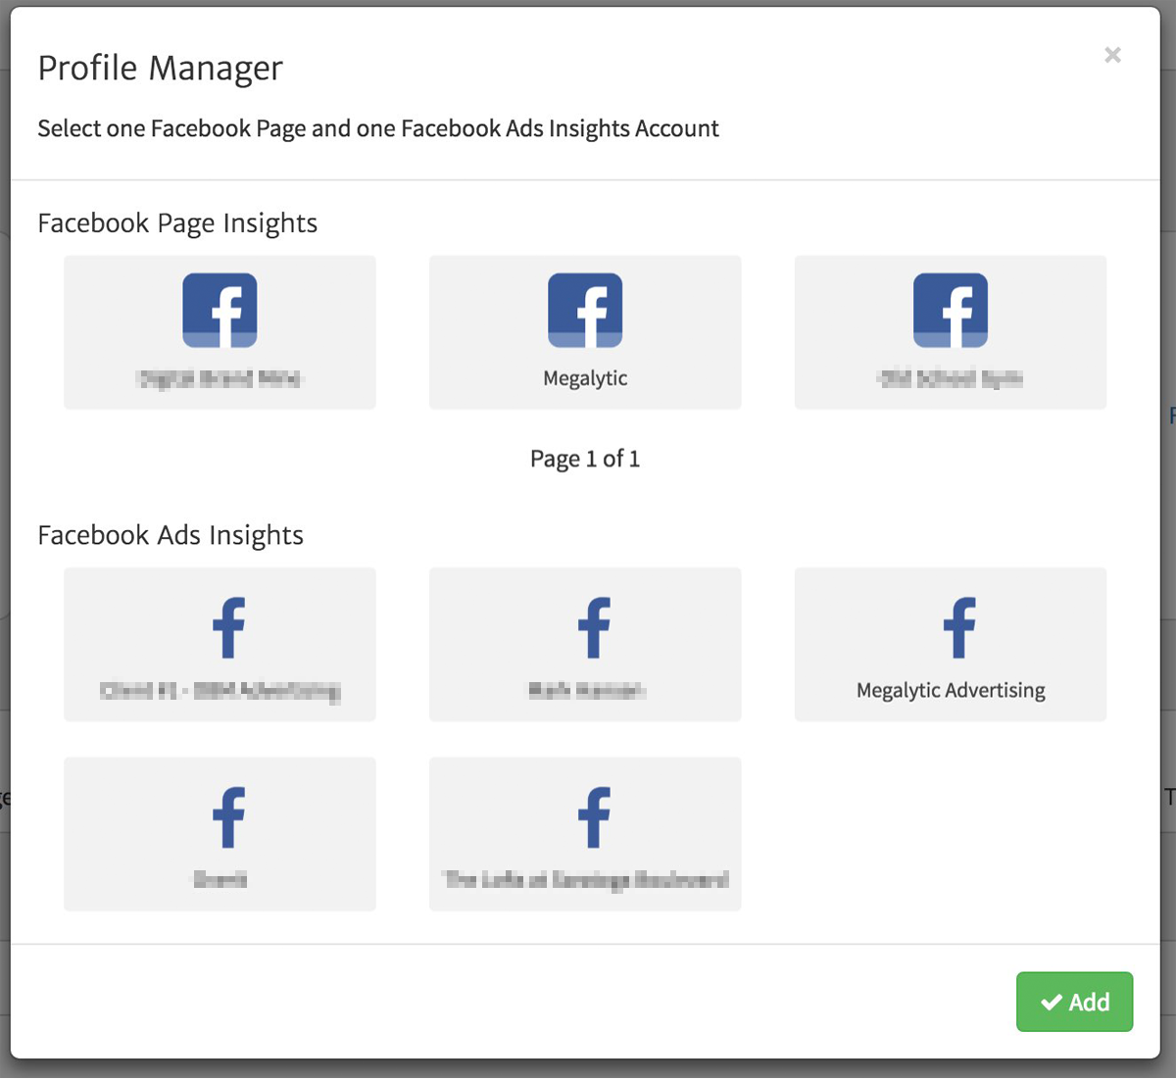This screenshot has height=1080, width=1176.
Task: Select the first Facebook Ads Insights account icon
Action: pyautogui.click(x=228, y=628)
